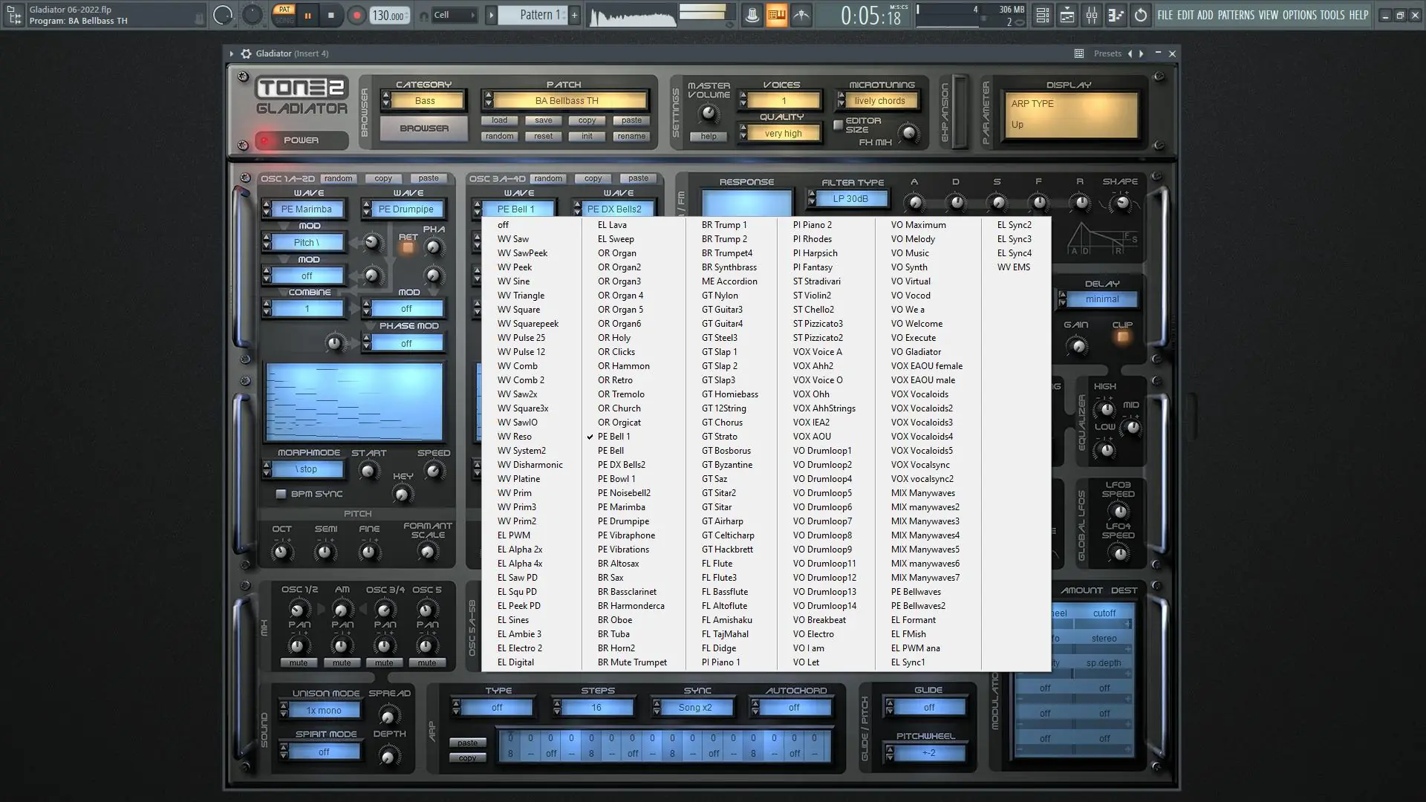Viewport: 1426px width, 802px height.
Task: Choose GT Nylon in the wave menu
Action: pyautogui.click(x=719, y=296)
